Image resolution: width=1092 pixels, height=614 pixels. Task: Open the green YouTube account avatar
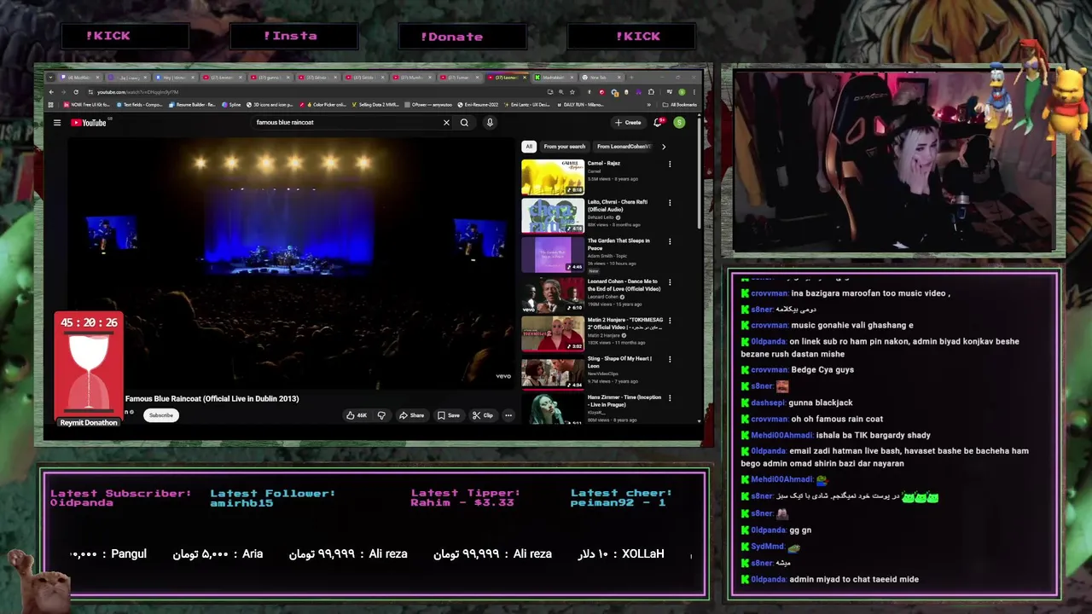679,123
